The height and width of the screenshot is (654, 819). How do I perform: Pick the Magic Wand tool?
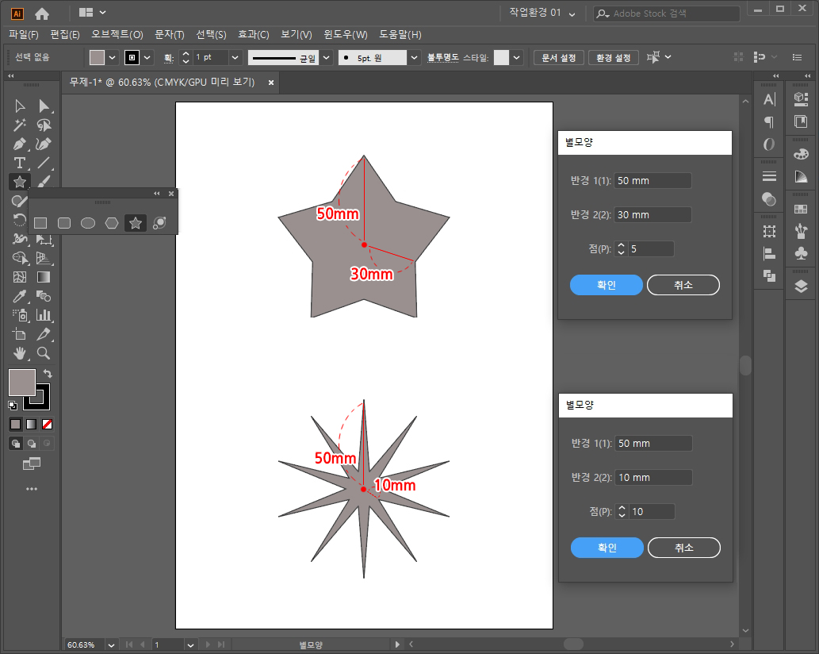click(20, 125)
